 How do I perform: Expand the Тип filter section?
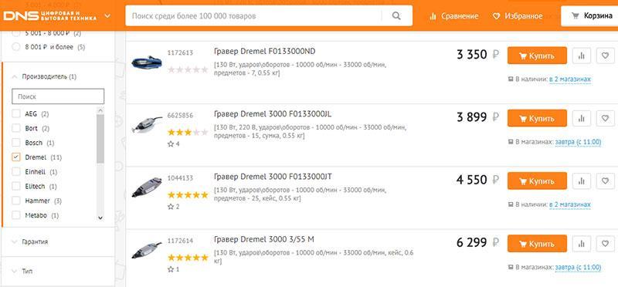(57, 272)
